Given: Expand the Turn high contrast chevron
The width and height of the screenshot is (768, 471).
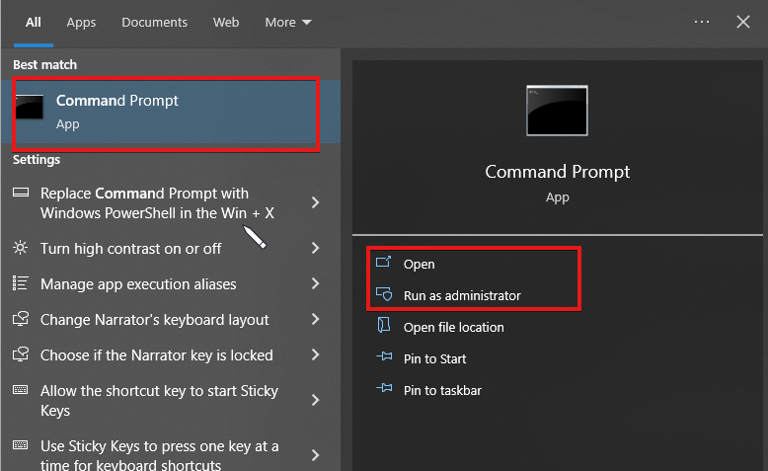Looking at the screenshot, I should pyautogui.click(x=316, y=249).
